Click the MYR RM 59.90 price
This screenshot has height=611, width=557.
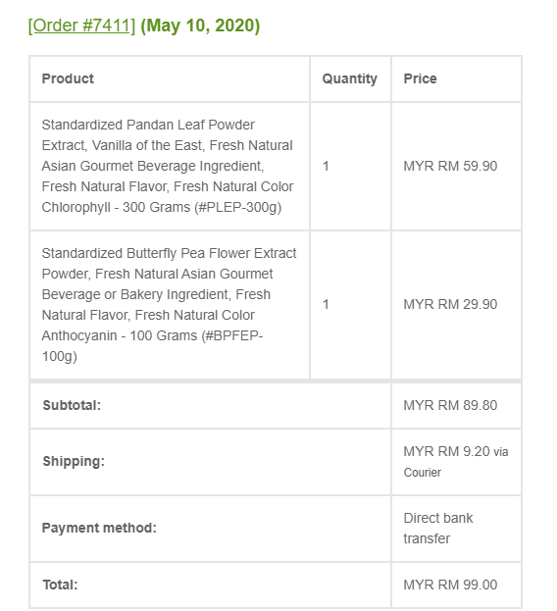click(450, 166)
